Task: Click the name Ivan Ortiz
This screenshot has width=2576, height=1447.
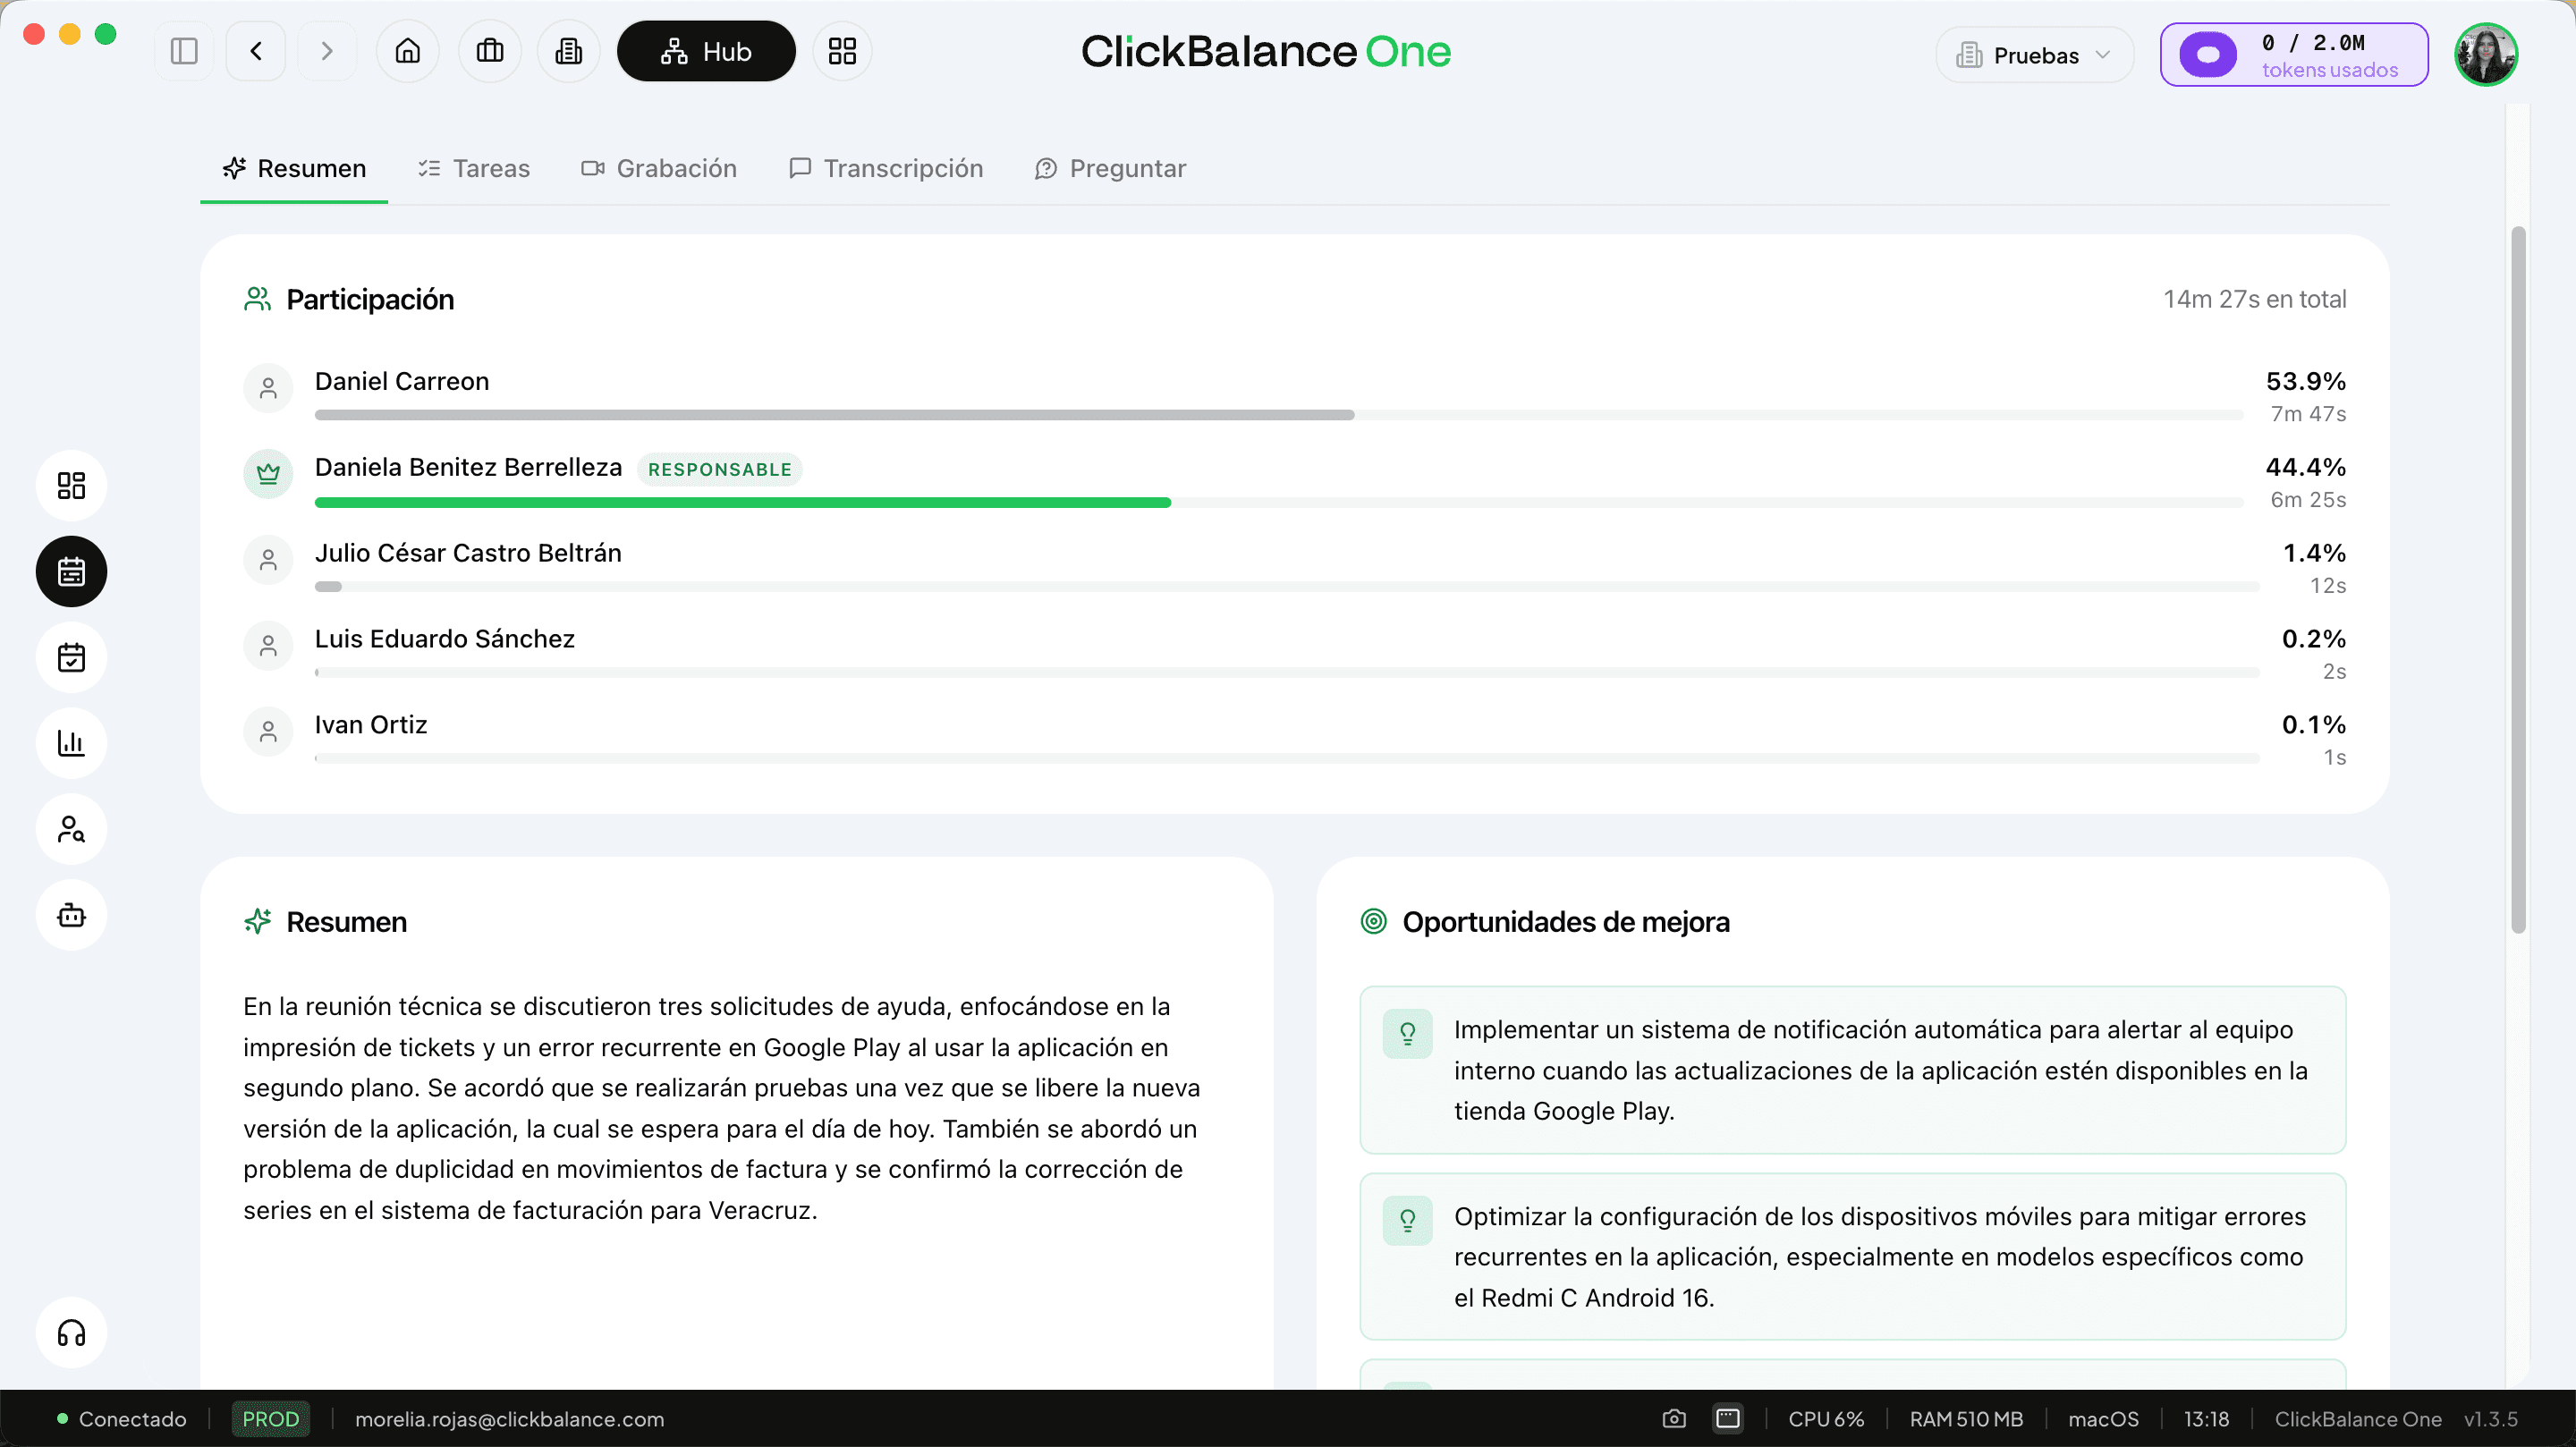Action: pos(371,724)
